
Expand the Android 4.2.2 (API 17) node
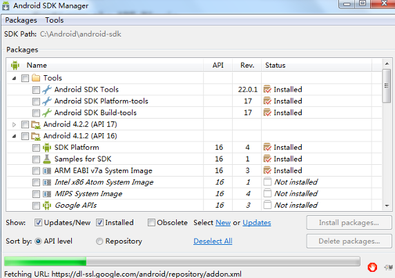point(14,125)
